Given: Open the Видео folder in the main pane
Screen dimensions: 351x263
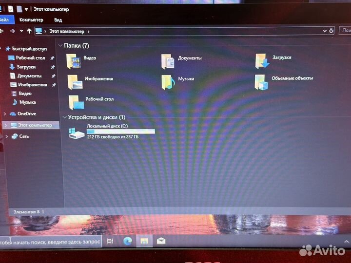Looking at the screenshot, I should click(75, 61).
